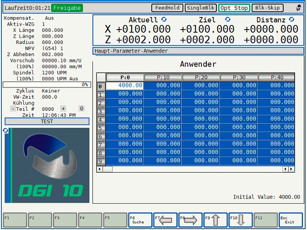Click the P:0 cell in row 4

point(125,119)
